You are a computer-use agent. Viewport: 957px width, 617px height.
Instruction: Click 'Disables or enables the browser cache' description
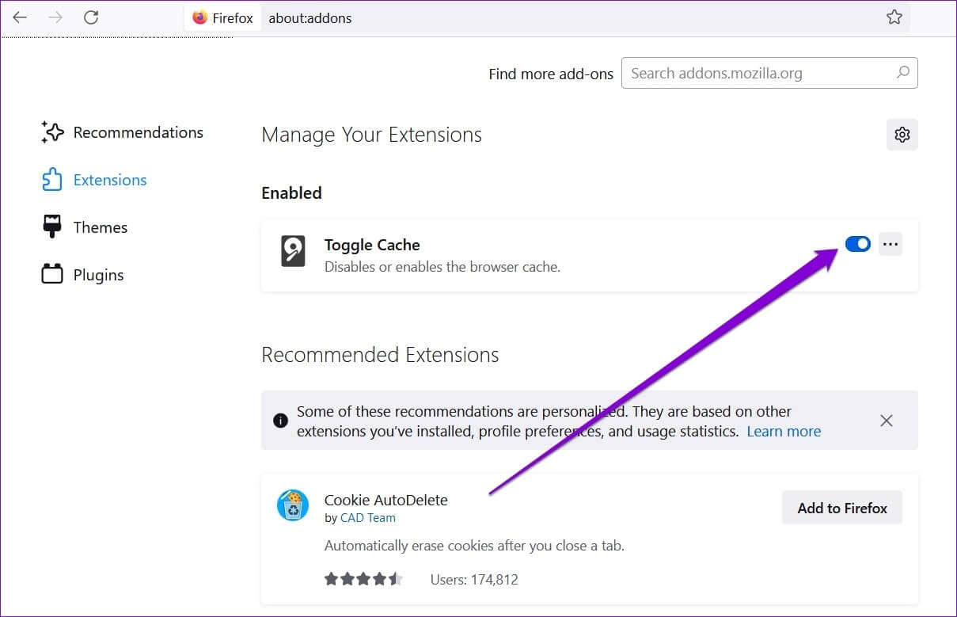point(442,267)
